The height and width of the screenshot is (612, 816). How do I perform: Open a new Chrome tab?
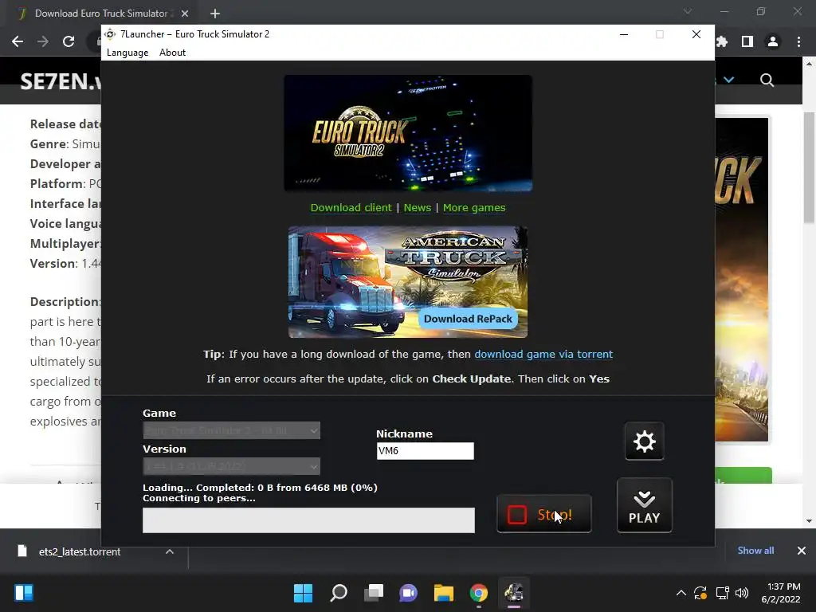[x=215, y=14]
